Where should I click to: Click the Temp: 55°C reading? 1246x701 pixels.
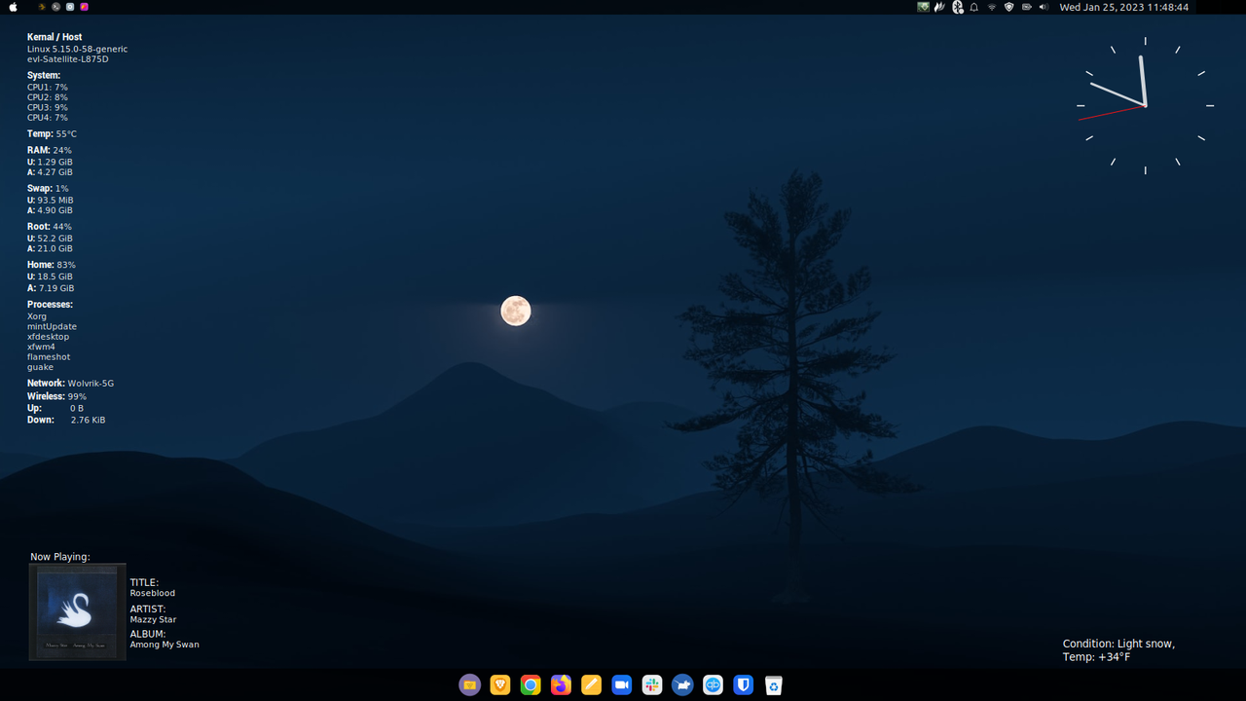click(x=52, y=133)
